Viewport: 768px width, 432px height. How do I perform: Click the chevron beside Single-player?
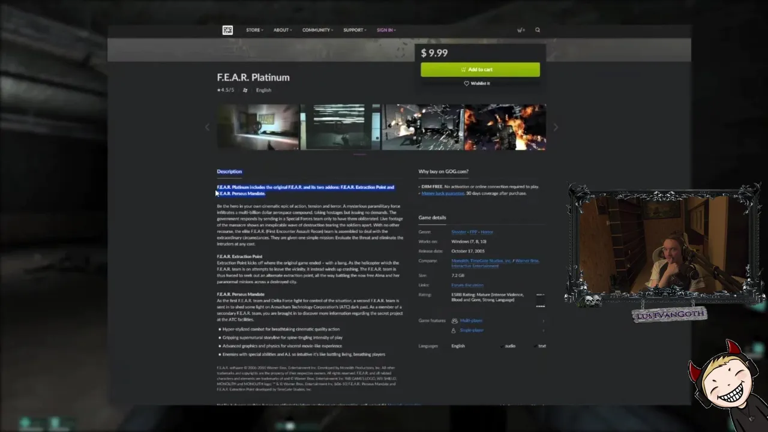coord(543,330)
